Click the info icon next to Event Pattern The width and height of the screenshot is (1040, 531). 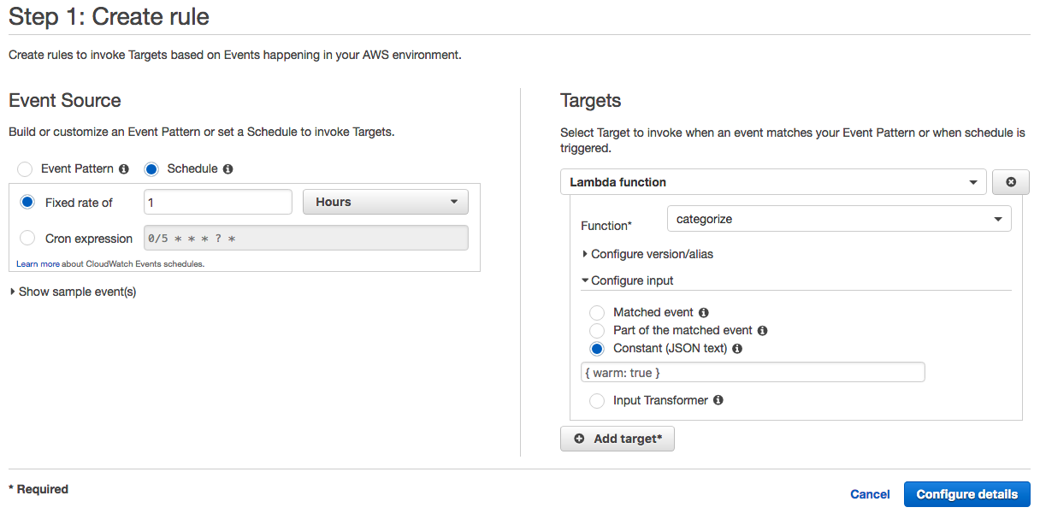(124, 168)
